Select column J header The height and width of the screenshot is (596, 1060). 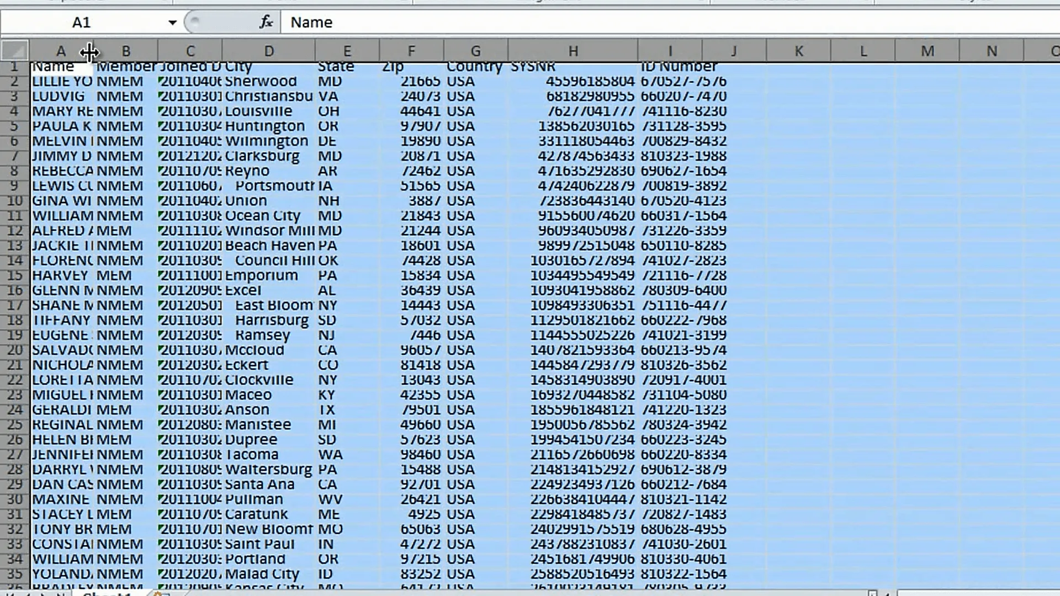[x=734, y=51]
